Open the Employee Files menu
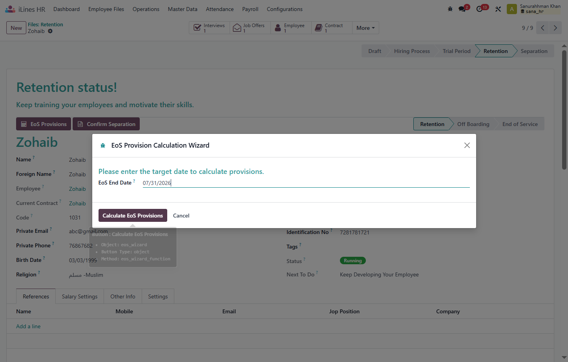The image size is (568, 362). tap(106, 9)
